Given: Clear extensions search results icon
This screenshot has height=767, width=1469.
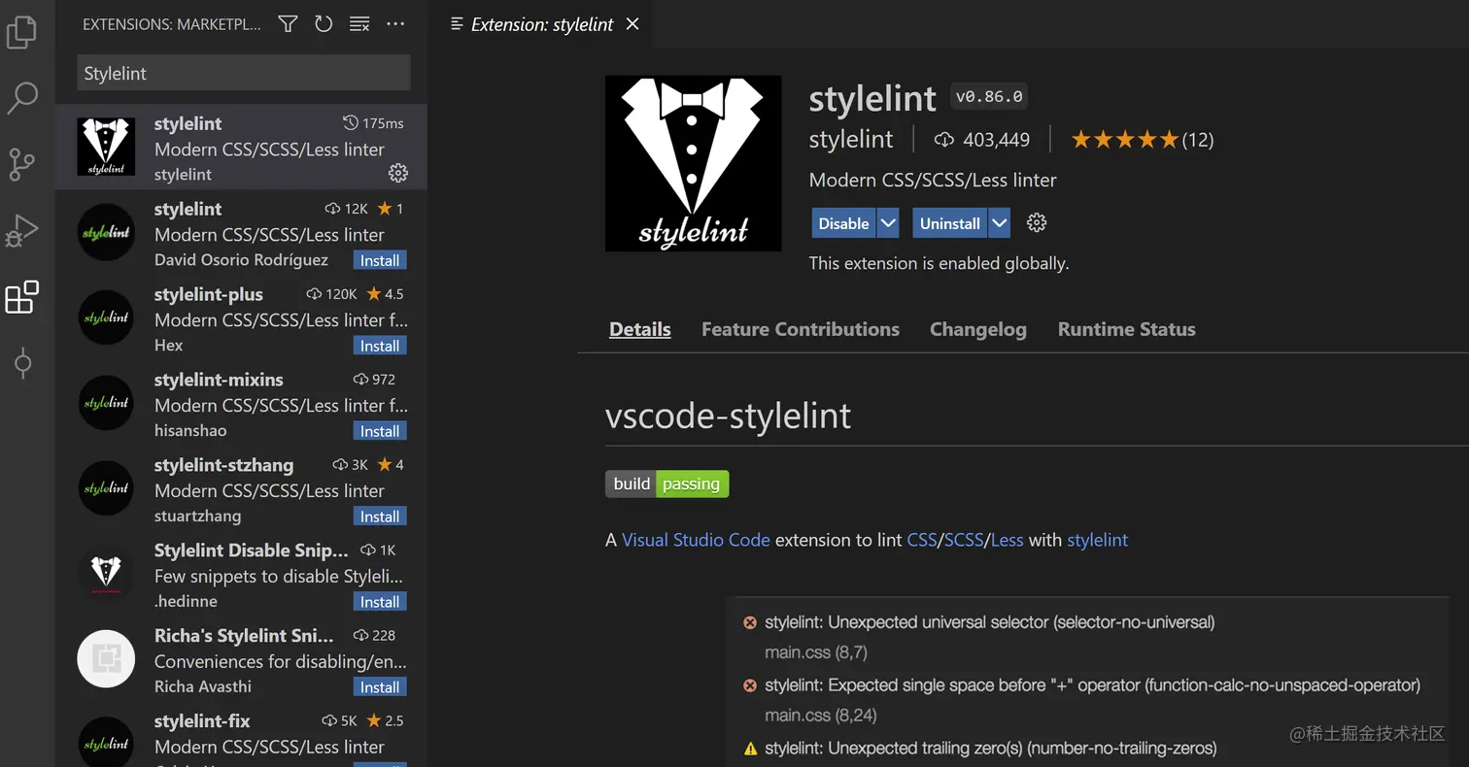Looking at the screenshot, I should 359,23.
